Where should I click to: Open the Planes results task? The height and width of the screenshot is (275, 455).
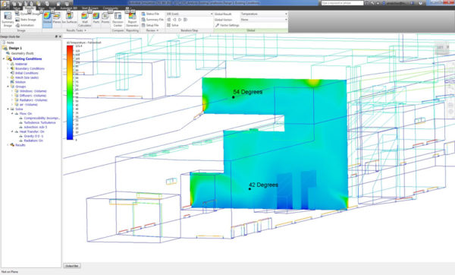coord(57,18)
